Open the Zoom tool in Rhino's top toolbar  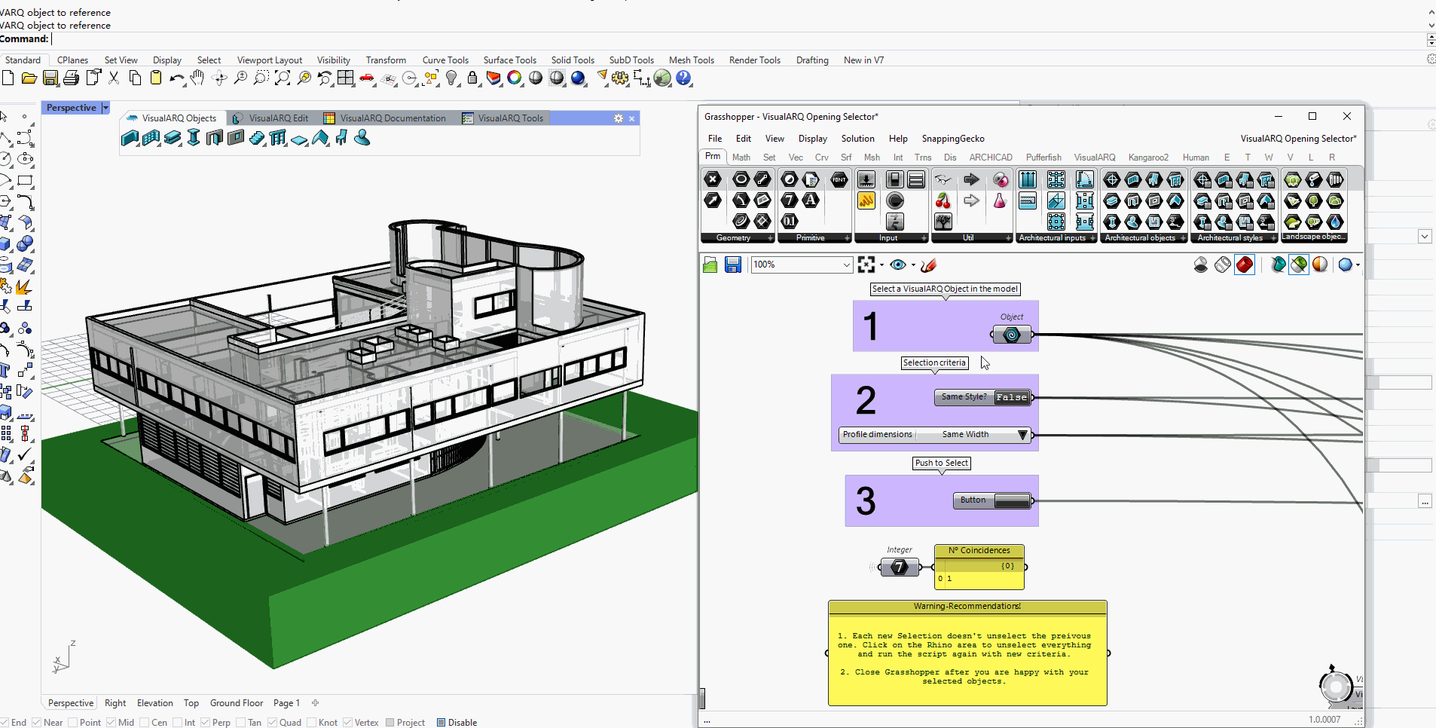[x=240, y=78]
